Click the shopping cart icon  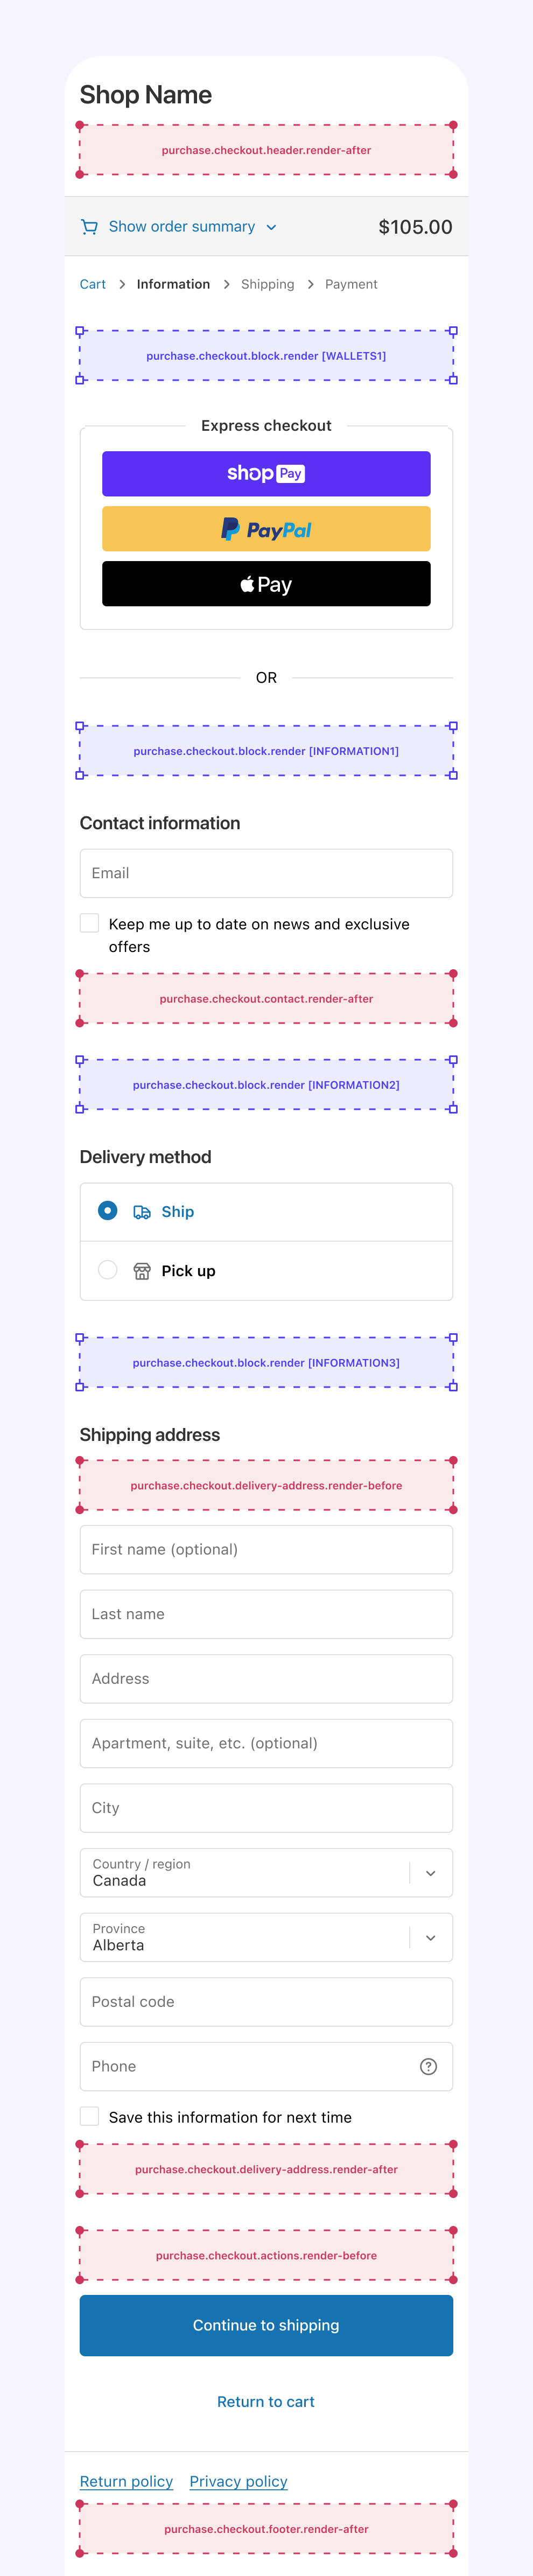tap(89, 227)
